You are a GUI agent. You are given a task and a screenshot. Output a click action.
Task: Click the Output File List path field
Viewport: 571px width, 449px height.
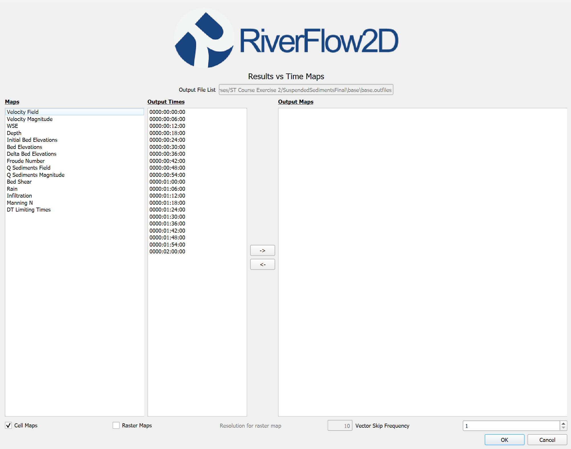pyautogui.click(x=306, y=90)
